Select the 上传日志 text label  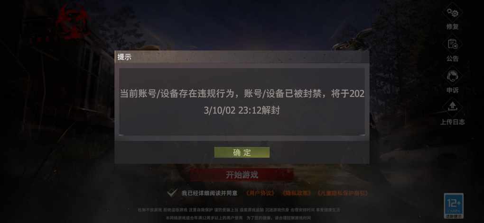(453, 122)
